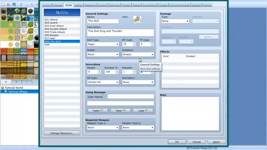Select "003:Dual Attack" in skills list
This screenshot has width=267, height=150.
pos(62,26)
